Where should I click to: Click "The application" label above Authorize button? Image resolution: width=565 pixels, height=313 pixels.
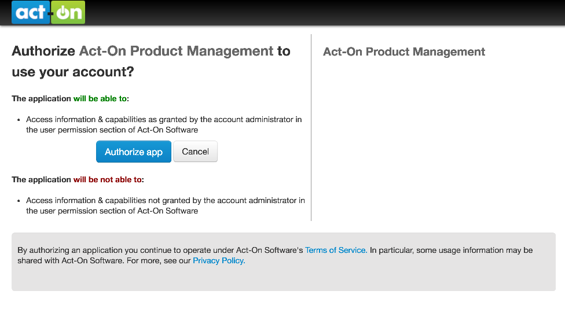42,99
